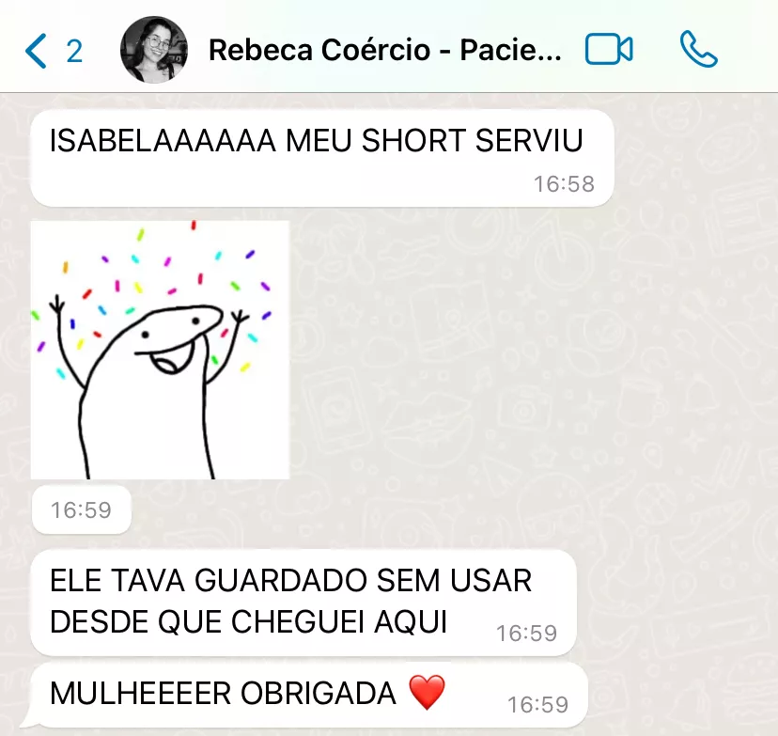Go back using the blue chevron arrow
The image size is (778, 736).
36,51
